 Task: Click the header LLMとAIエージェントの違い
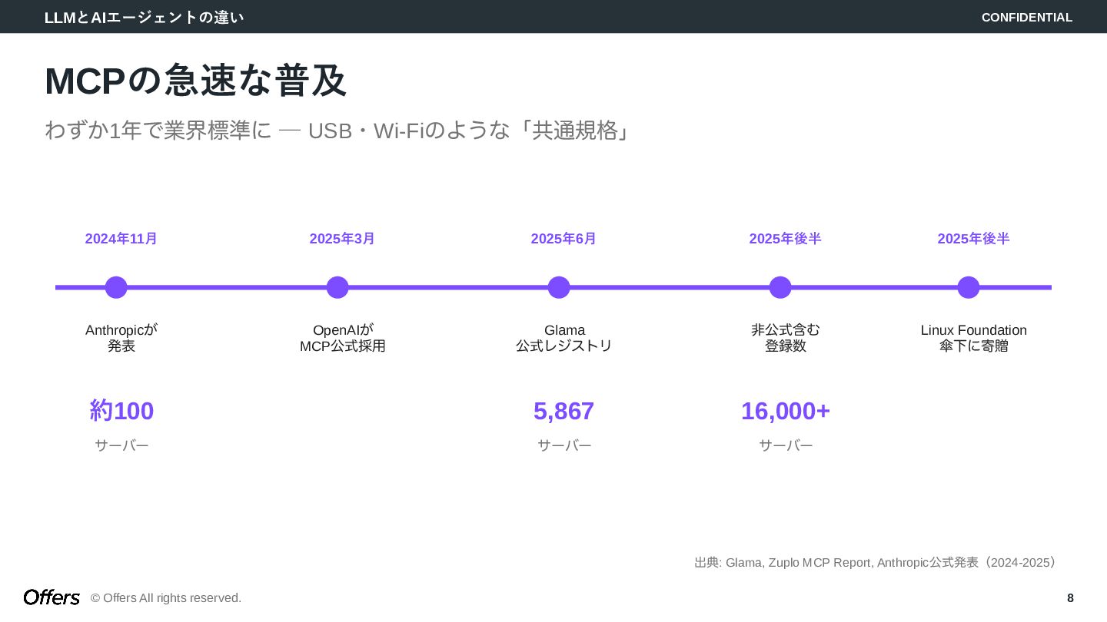pyautogui.click(x=144, y=17)
